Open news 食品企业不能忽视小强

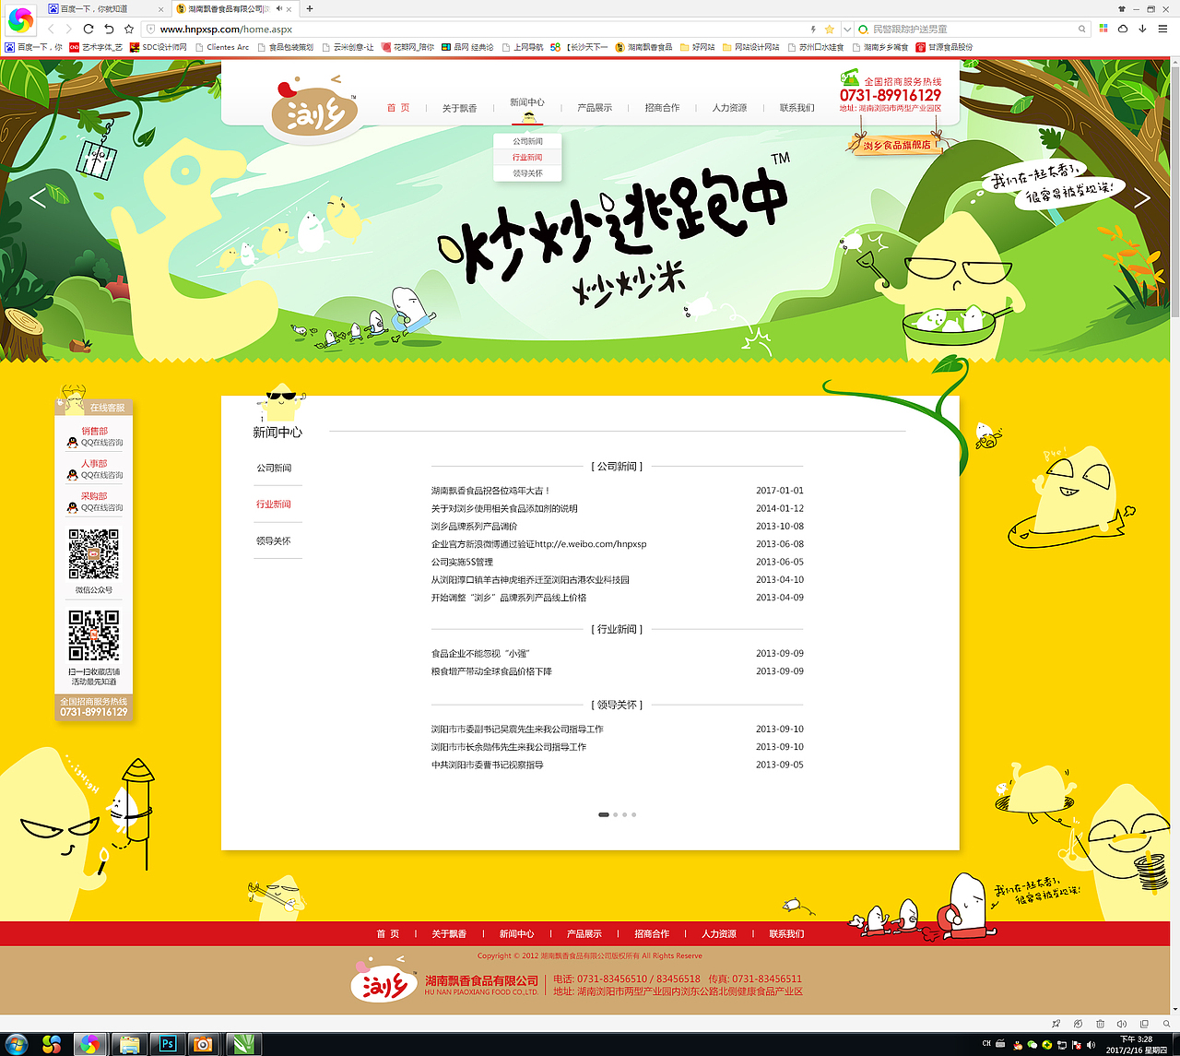point(480,653)
